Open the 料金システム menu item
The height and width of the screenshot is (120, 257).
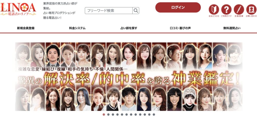[77, 28]
